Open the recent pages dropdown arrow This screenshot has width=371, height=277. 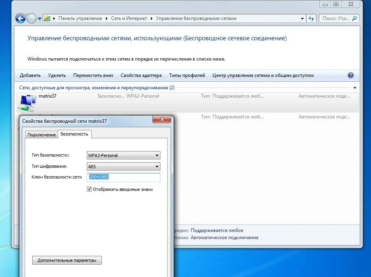pos(39,18)
